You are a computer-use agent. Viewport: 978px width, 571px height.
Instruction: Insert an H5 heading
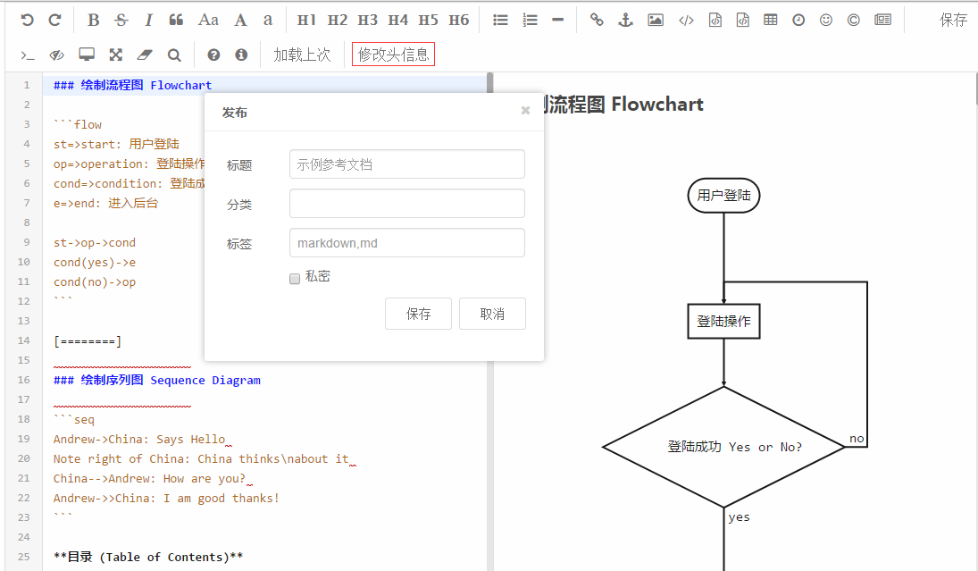tap(428, 20)
